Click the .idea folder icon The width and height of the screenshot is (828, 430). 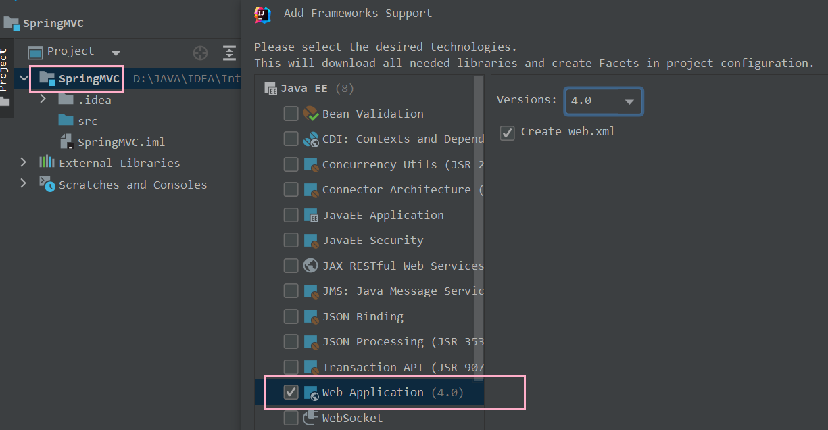pyautogui.click(x=66, y=100)
